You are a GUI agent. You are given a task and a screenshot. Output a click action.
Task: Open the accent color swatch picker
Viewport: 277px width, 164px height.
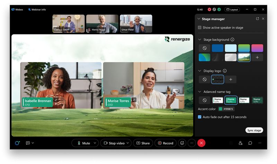coord(220,109)
